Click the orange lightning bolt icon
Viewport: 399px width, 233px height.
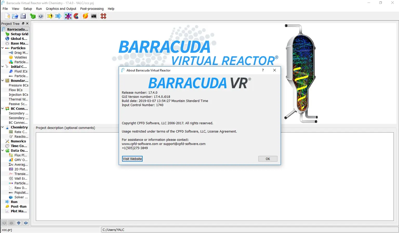[x=85, y=16]
